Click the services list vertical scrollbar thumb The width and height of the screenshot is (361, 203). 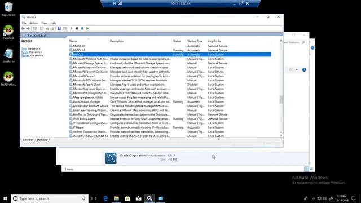(x=281, y=100)
